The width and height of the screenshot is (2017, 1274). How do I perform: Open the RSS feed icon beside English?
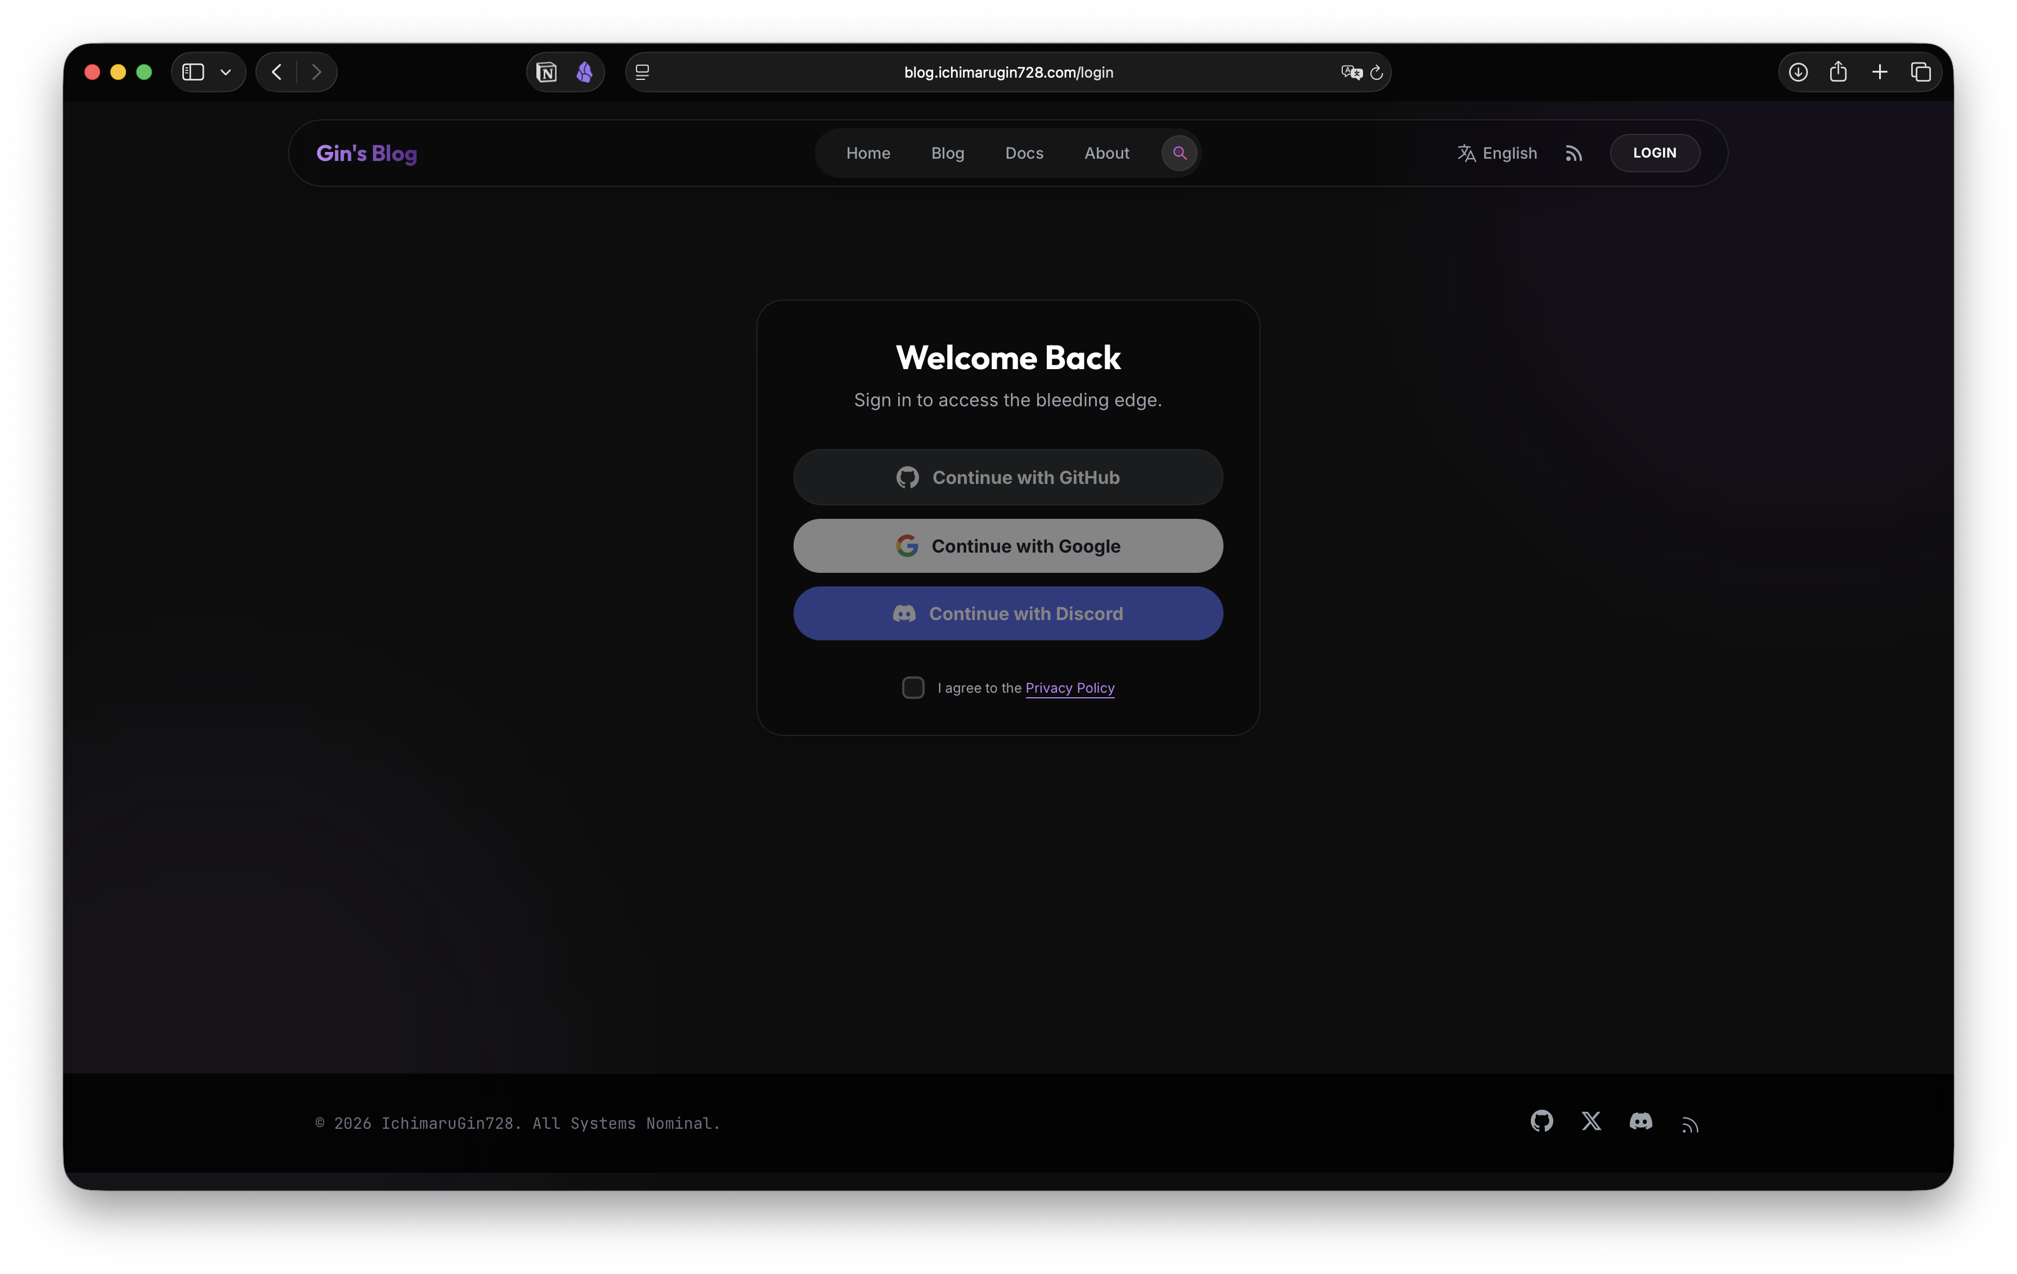pyautogui.click(x=1574, y=153)
